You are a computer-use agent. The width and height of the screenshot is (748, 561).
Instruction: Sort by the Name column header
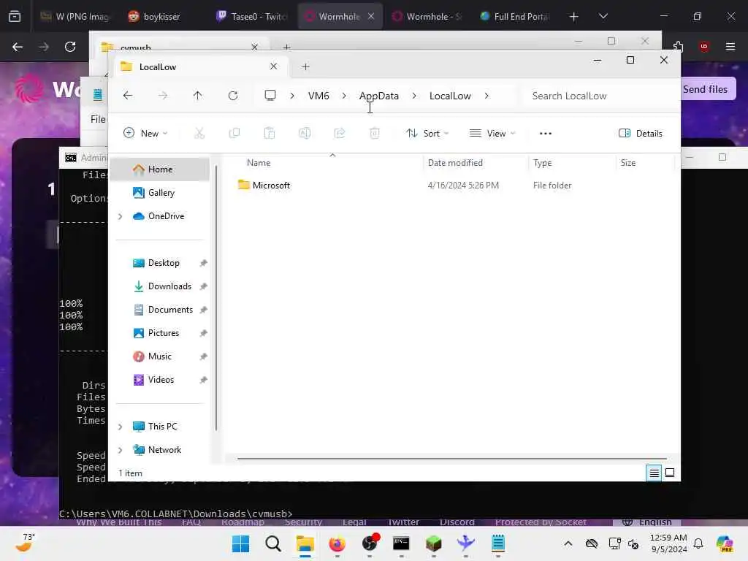[x=259, y=163]
